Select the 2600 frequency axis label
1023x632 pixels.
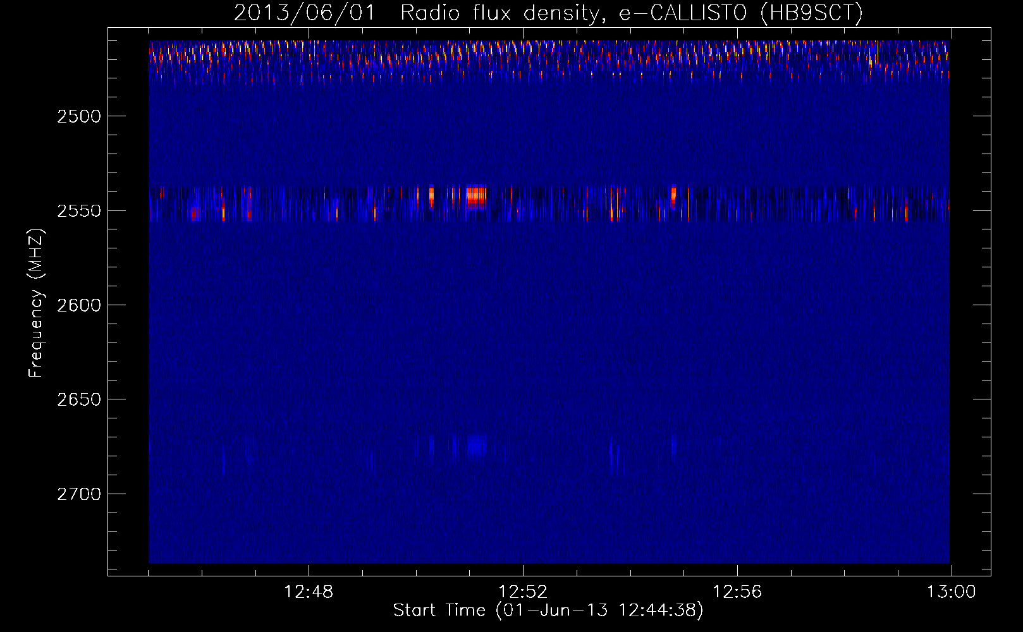[79, 305]
